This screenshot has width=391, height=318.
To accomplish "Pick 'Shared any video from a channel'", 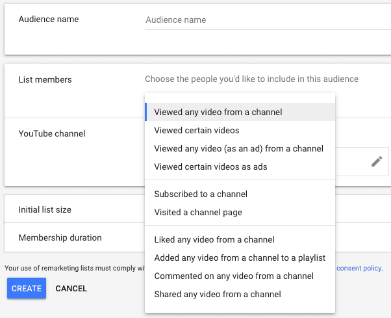I will (218, 294).
